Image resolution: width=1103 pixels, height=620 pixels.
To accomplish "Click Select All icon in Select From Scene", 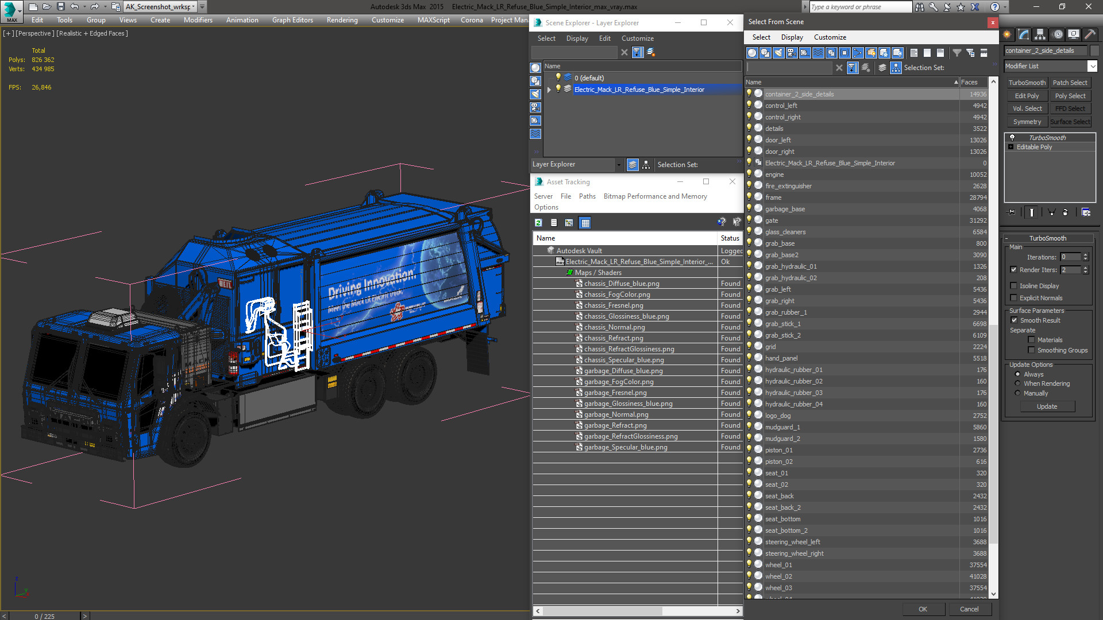I will tap(914, 53).
